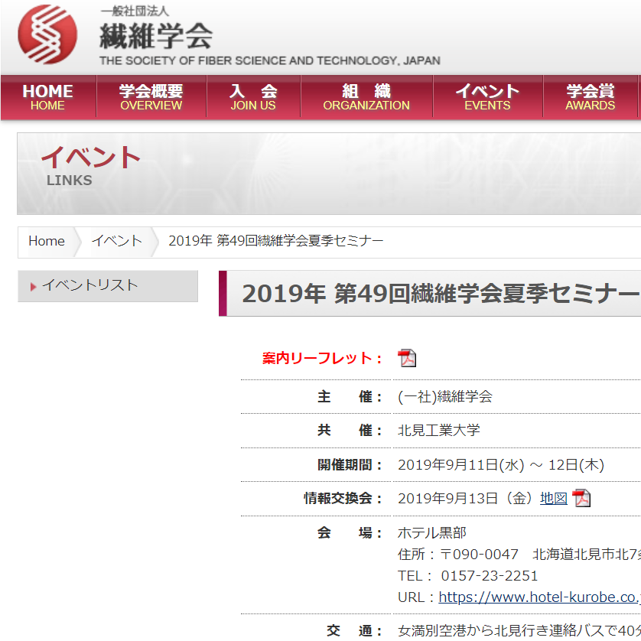Open the 案内リーフレット PDF icon
Screen dimensions: 641x641
tap(407, 357)
